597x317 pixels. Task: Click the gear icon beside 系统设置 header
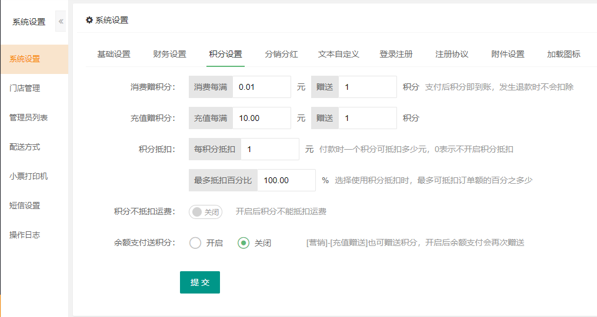tap(89, 20)
